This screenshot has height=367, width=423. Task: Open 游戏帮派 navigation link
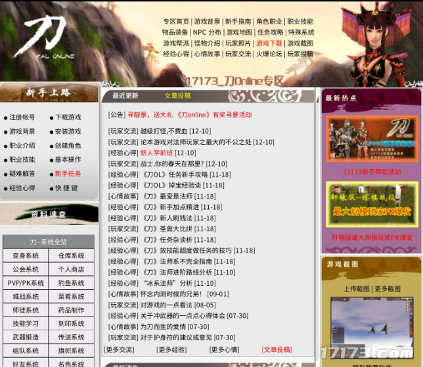pos(176,43)
